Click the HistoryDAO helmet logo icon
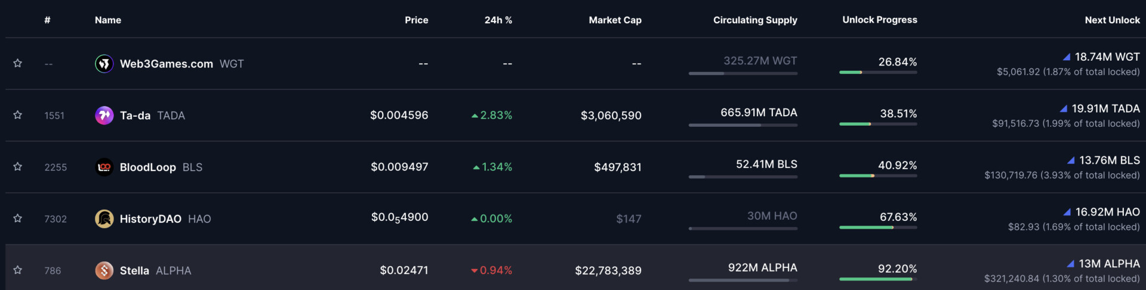This screenshot has width=1146, height=290. 104,219
